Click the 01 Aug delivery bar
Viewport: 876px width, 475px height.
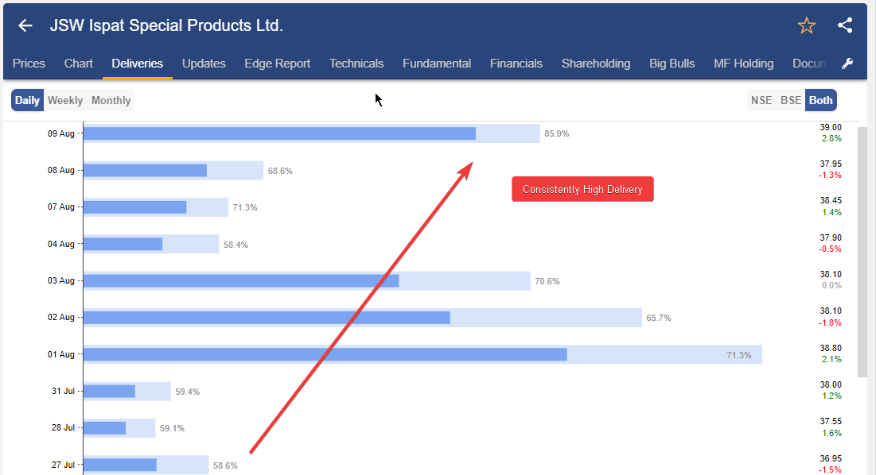coord(423,354)
